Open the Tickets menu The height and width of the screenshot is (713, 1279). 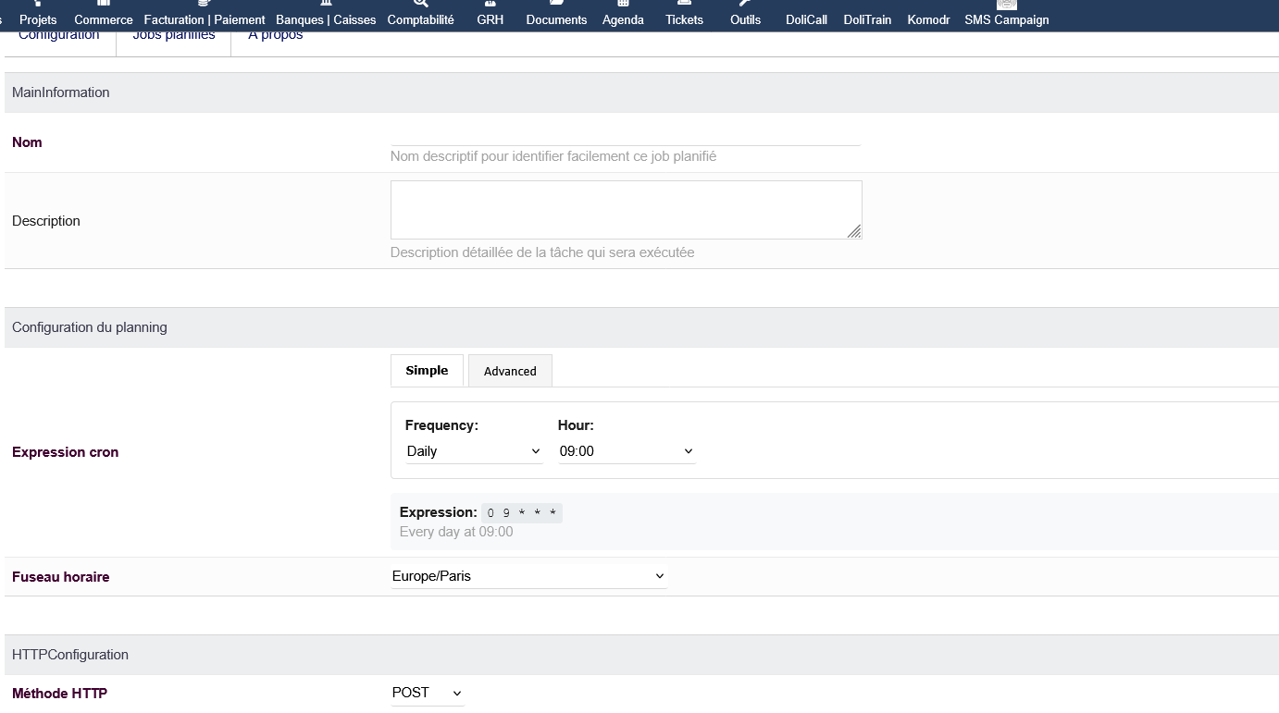pos(684,18)
